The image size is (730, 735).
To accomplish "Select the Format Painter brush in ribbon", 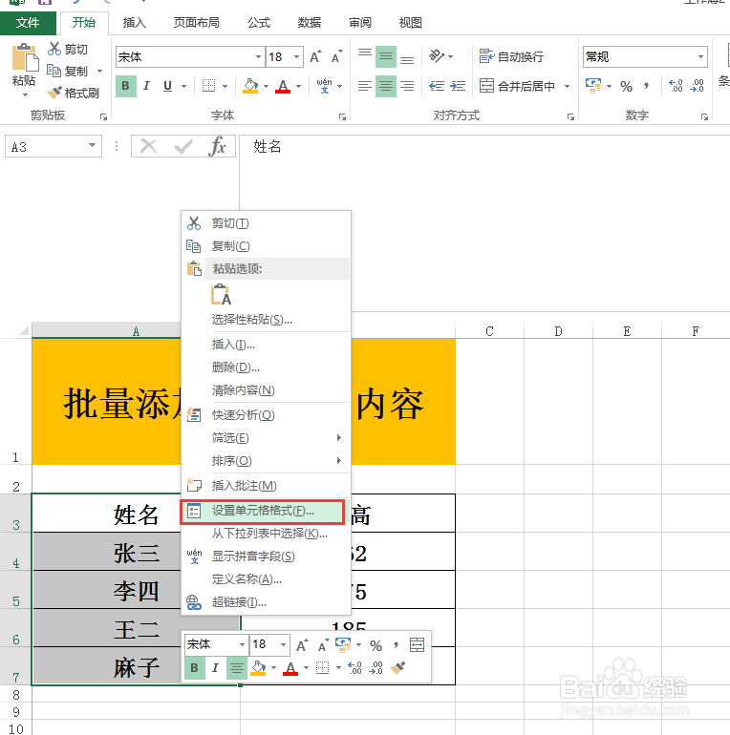I will 54,93.
